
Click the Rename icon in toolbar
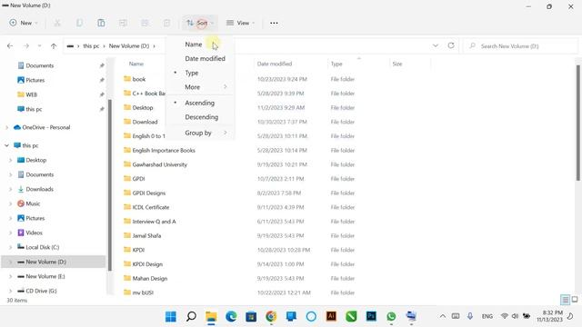tap(123, 23)
